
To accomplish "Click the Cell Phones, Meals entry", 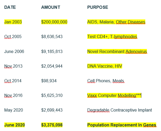I will (x=106, y=81).
